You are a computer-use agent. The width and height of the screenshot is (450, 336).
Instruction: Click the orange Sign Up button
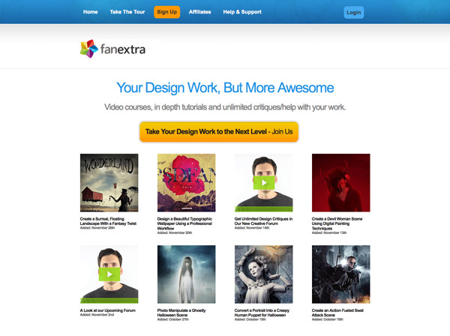167,12
